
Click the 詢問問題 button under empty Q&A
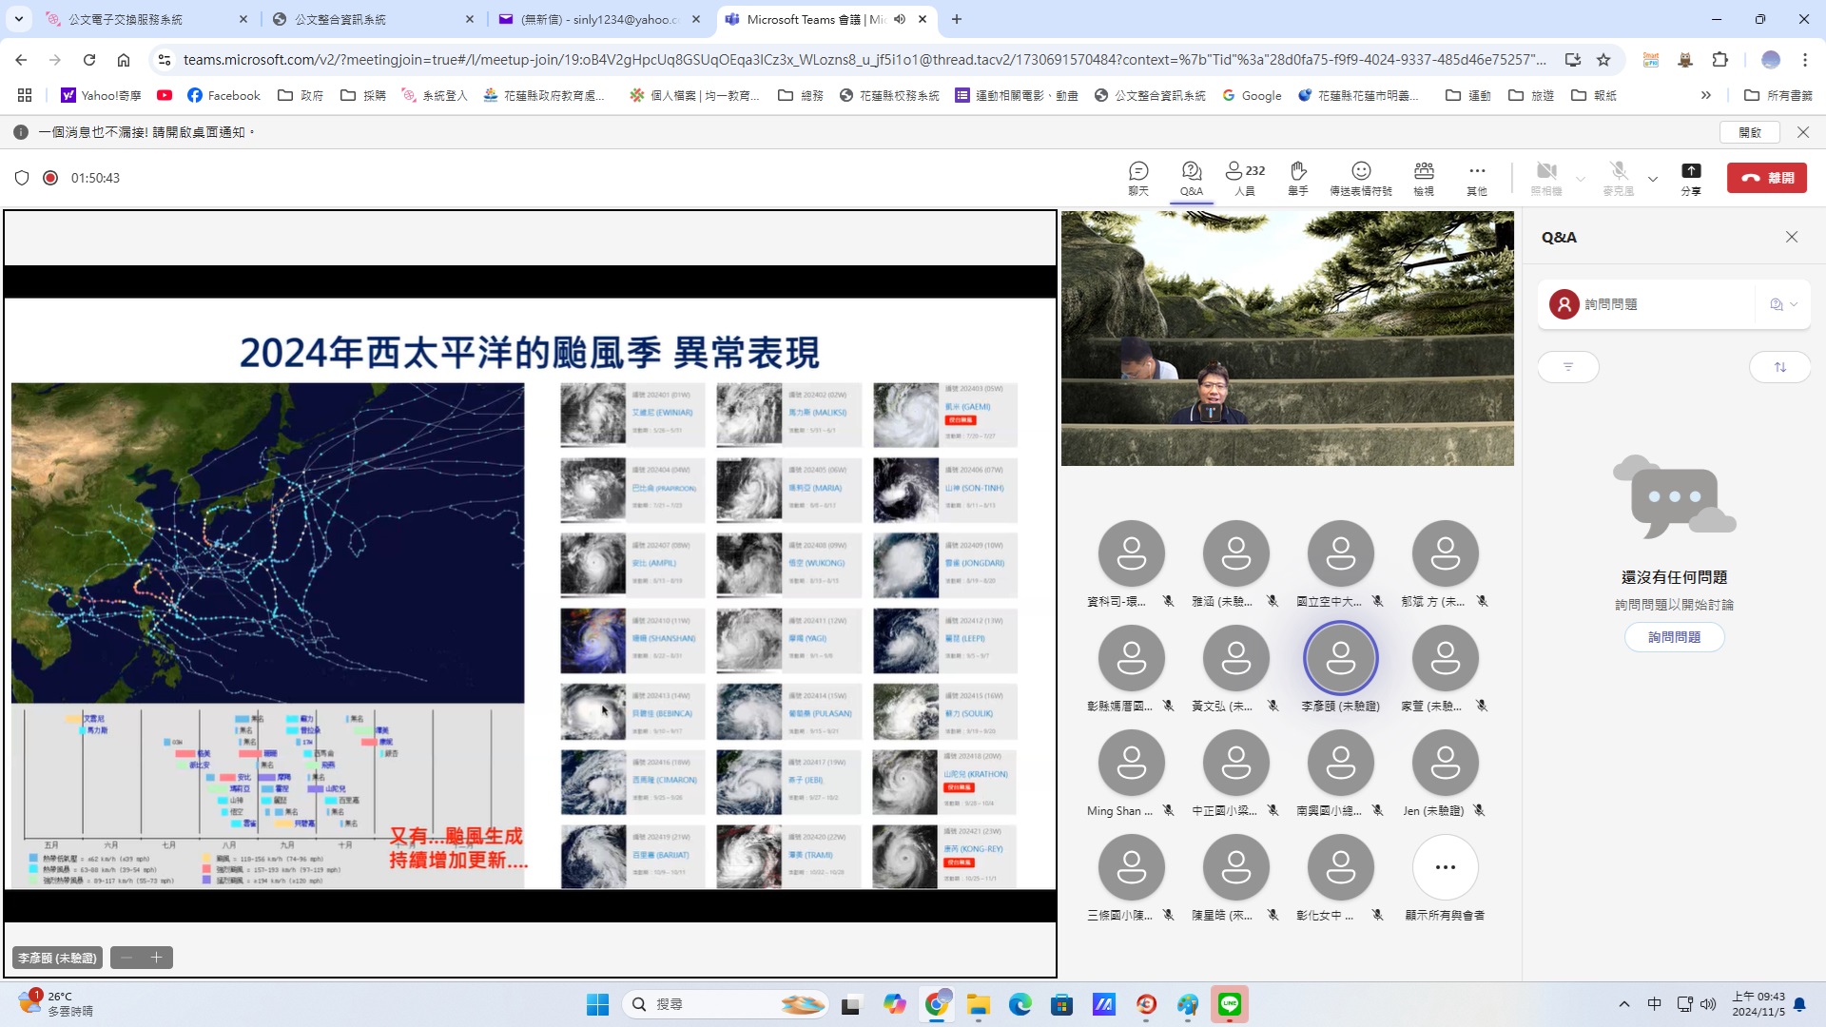coord(1674,637)
